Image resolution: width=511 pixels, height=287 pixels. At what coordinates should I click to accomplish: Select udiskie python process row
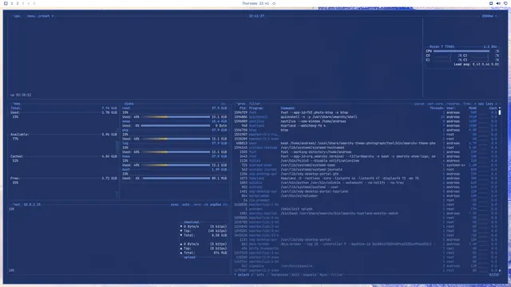click(366, 183)
